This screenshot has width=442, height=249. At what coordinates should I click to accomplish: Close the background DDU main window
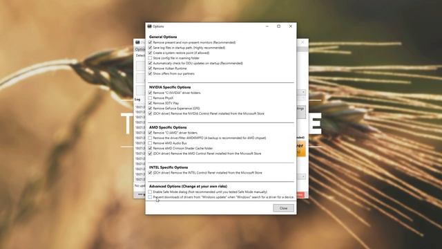pyautogui.click(x=302, y=42)
